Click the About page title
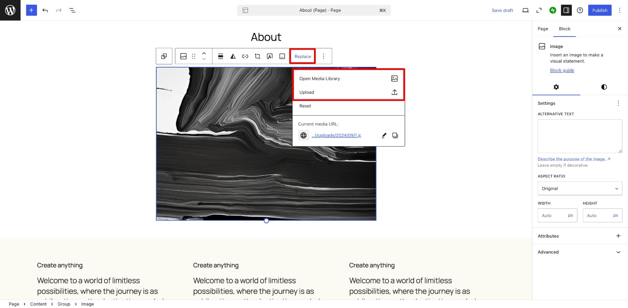This screenshot has width=628, height=308. coord(266,37)
